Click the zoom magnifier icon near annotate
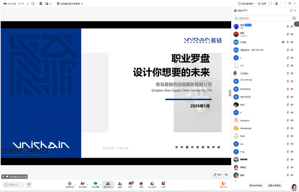Viewport: 299px width, 192px height. click(226, 175)
